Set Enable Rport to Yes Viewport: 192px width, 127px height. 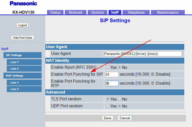coord(108,67)
